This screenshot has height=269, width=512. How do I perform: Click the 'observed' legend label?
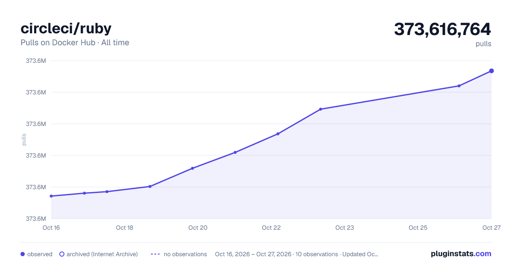pos(40,254)
